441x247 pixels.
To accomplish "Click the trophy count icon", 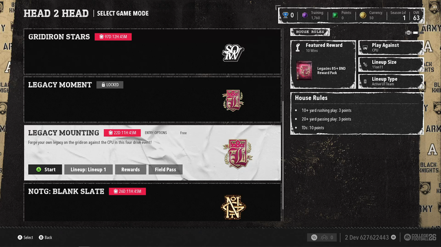I will (285, 15).
